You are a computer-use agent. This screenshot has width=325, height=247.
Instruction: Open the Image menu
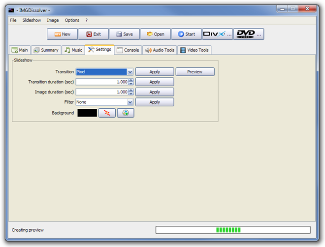[x=53, y=20]
